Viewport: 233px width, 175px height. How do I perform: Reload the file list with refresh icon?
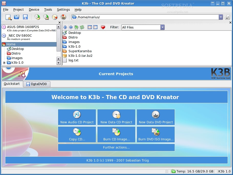82,27
